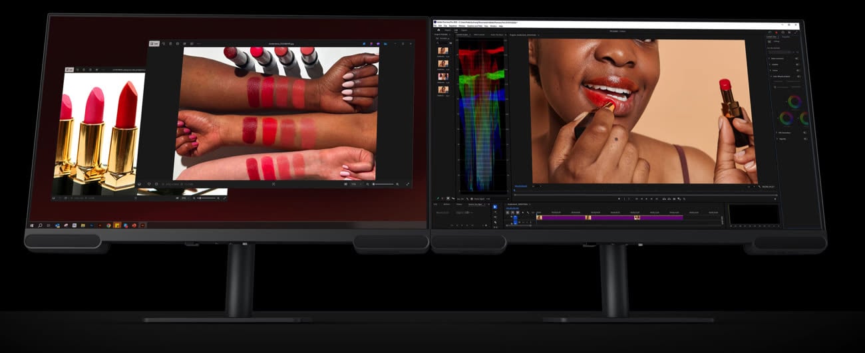Toggle the Basic Correction checkbox in Lumetri
865x353 pixels.
click(796, 58)
